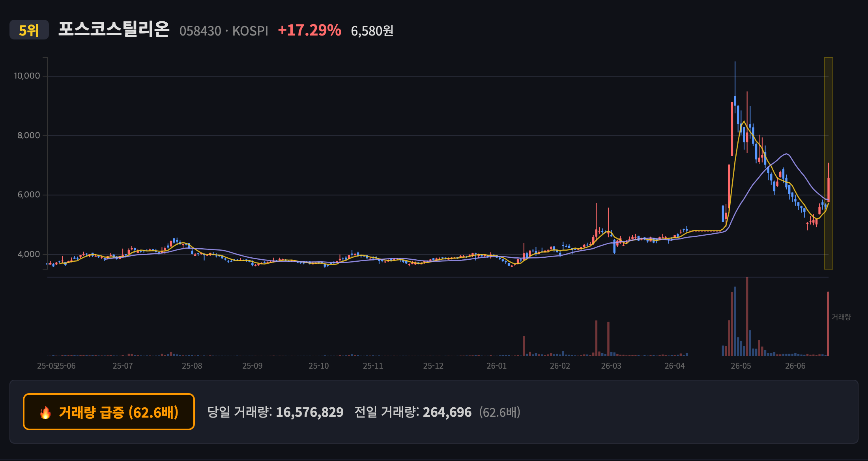Click the 4,000 price axis label
Viewport: 868px width, 461px height.
29,254
